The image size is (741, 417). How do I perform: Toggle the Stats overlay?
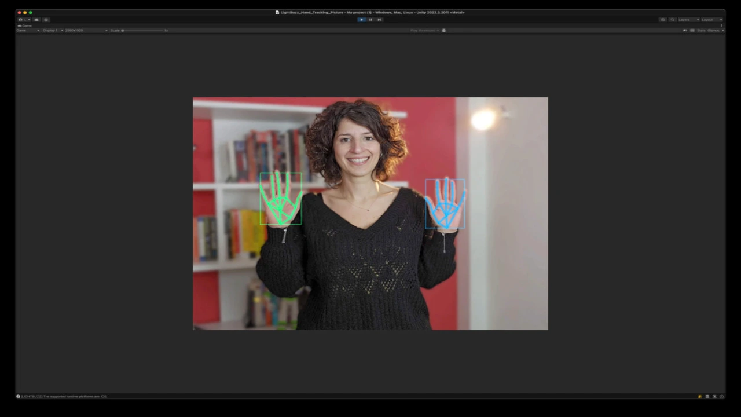pos(701,30)
